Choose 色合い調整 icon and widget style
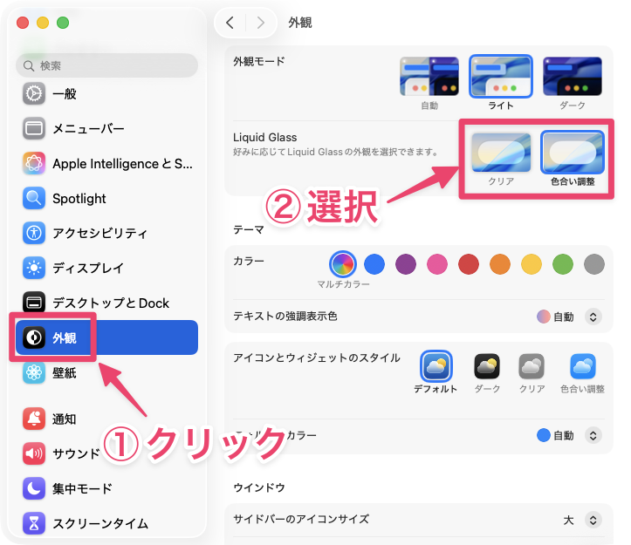Viewport: 631px width, 545px height. click(582, 366)
